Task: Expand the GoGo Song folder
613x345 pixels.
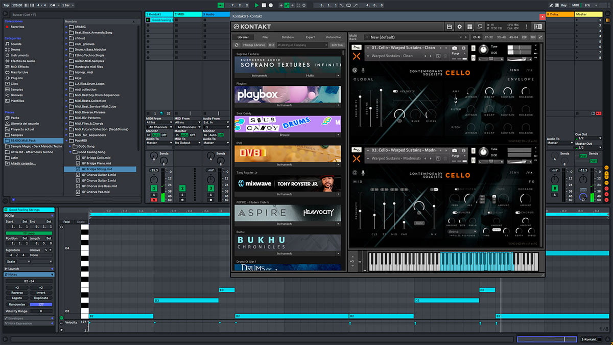Action: coord(71,146)
